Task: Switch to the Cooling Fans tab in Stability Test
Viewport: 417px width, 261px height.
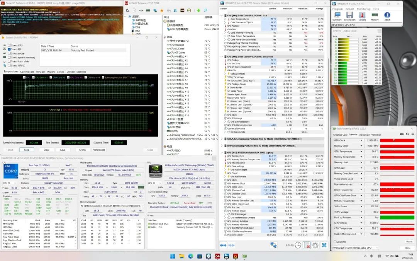Action: coord(27,72)
